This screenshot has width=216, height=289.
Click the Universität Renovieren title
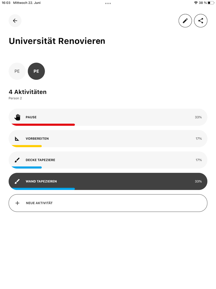pos(57,41)
